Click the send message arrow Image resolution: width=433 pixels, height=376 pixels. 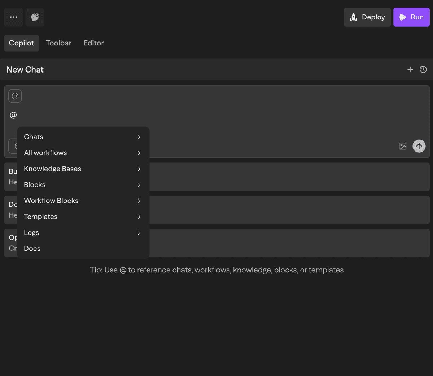[x=419, y=146]
